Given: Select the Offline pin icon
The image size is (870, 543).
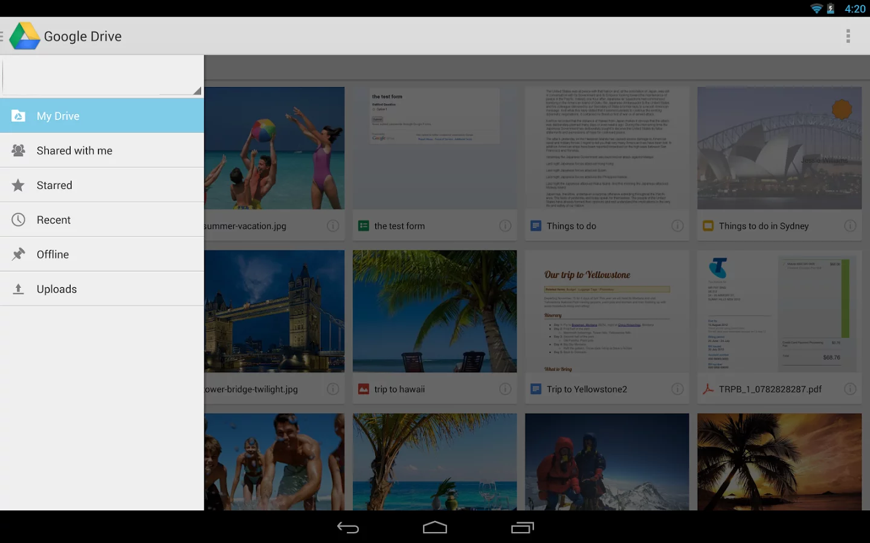Looking at the screenshot, I should 18,253.
